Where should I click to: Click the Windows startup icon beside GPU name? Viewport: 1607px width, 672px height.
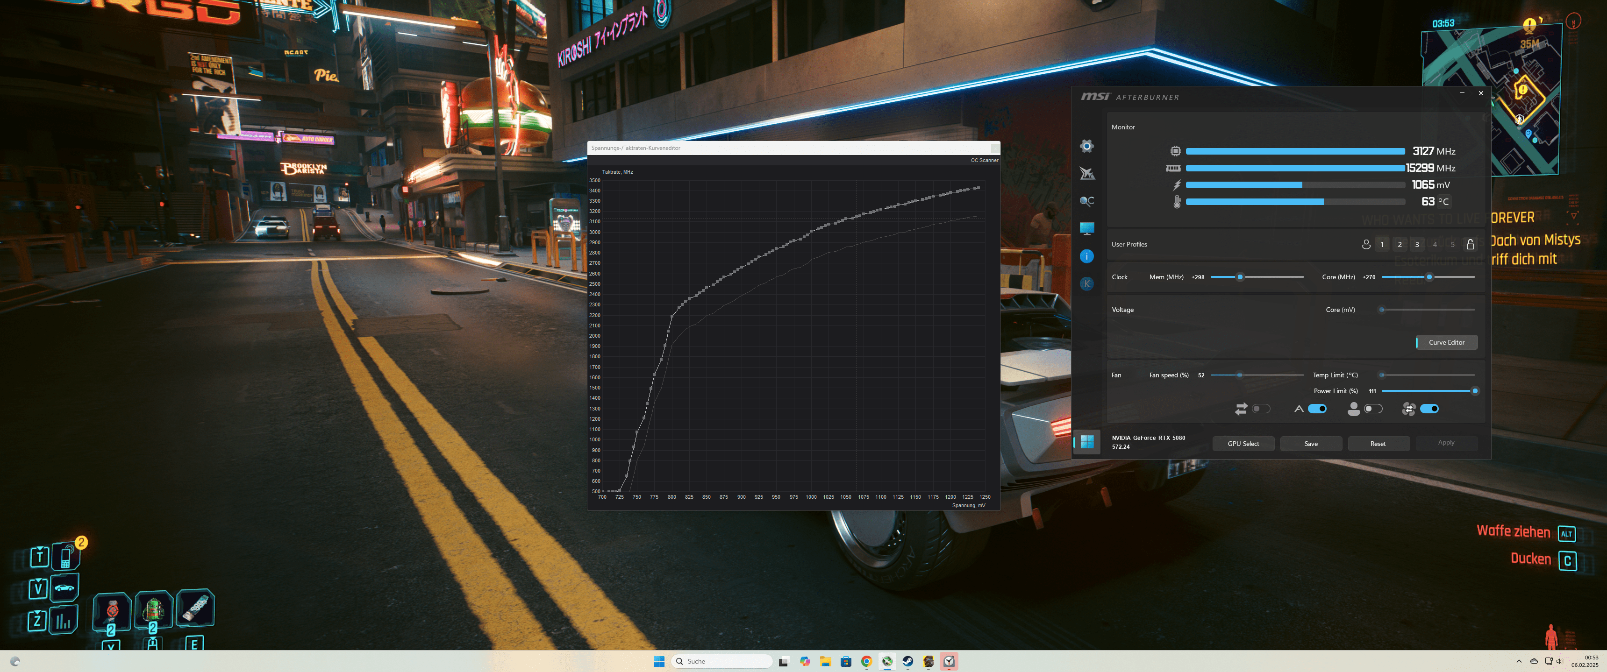click(1087, 442)
